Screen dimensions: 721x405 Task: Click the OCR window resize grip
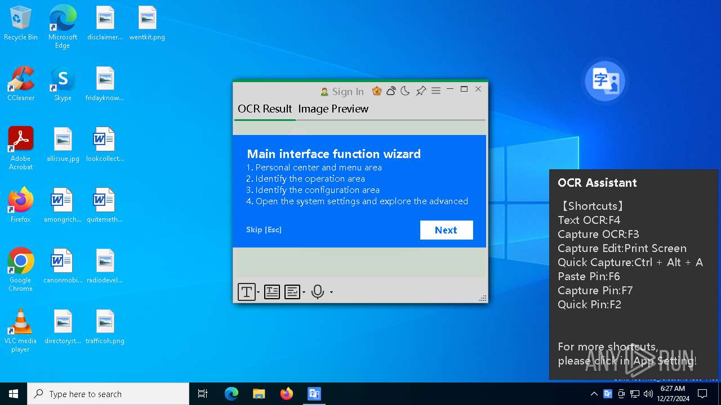coord(483,298)
